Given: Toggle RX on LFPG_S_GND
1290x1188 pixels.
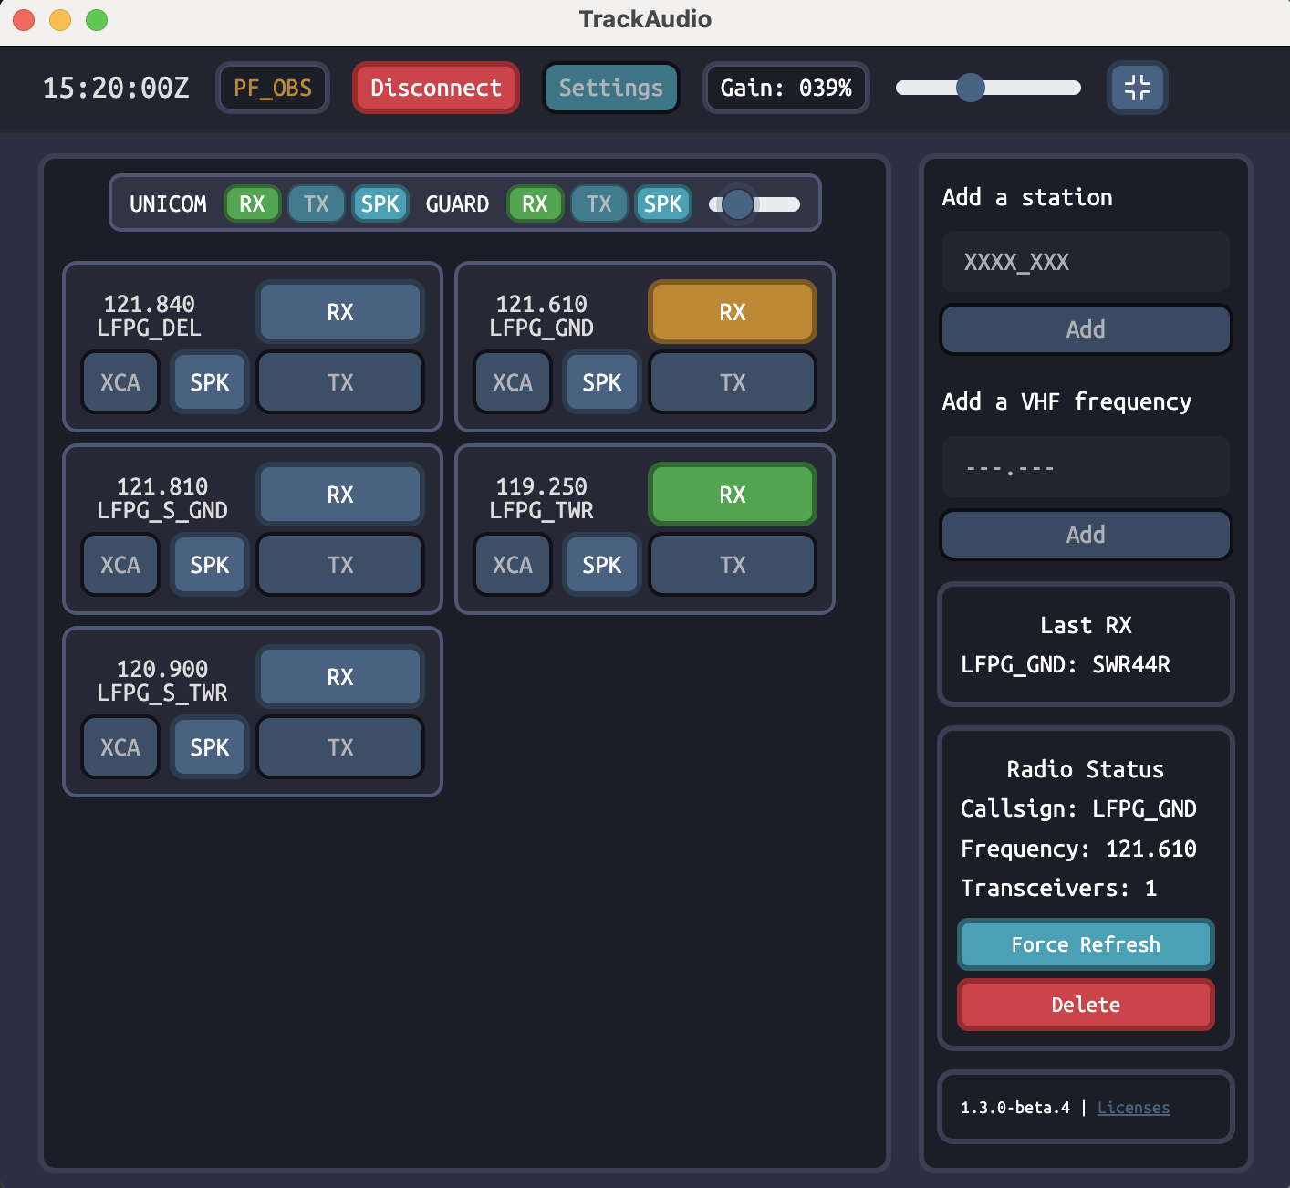Looking at the screenshot, I should coord(340,495).
